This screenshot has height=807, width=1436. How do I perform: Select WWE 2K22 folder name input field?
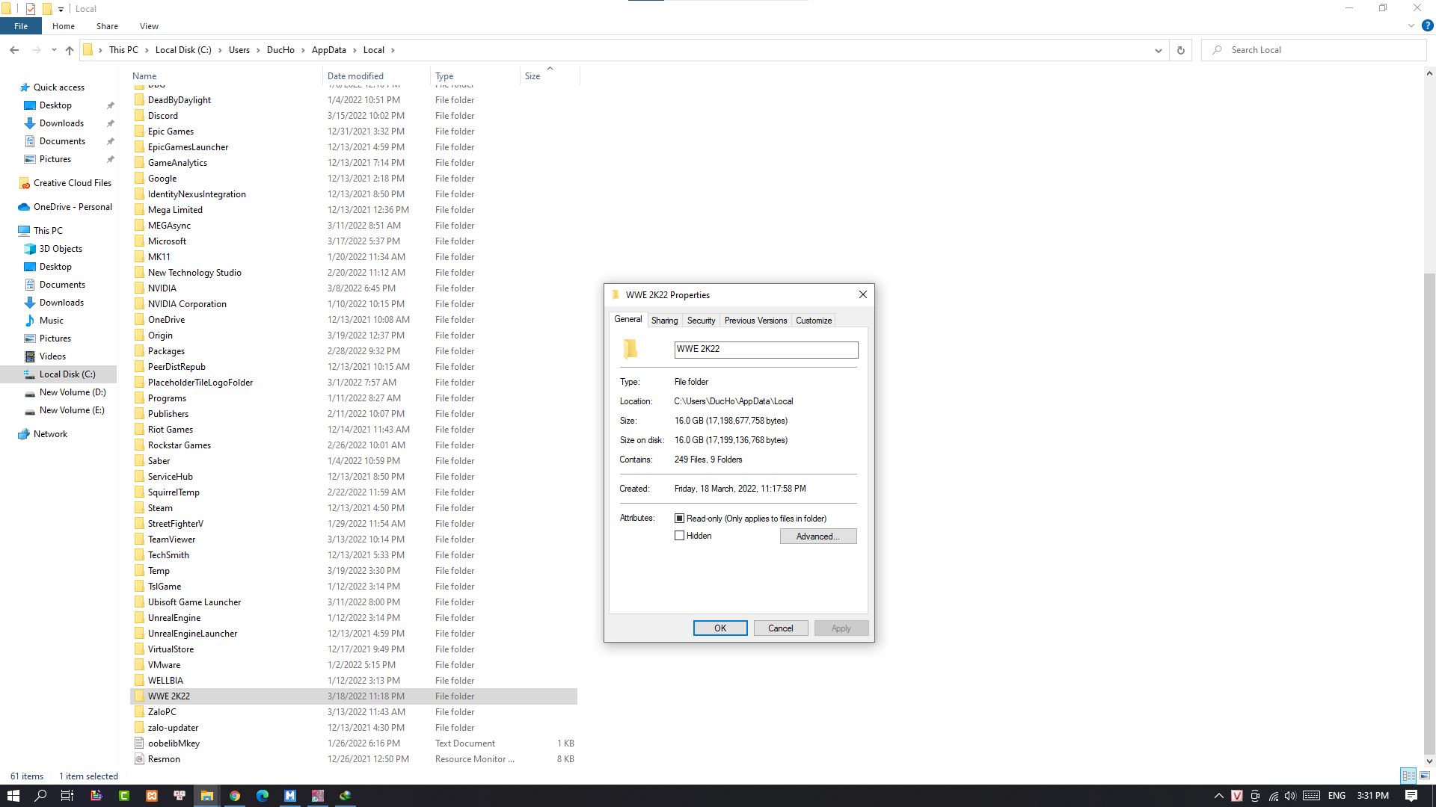tap(765, 349)
